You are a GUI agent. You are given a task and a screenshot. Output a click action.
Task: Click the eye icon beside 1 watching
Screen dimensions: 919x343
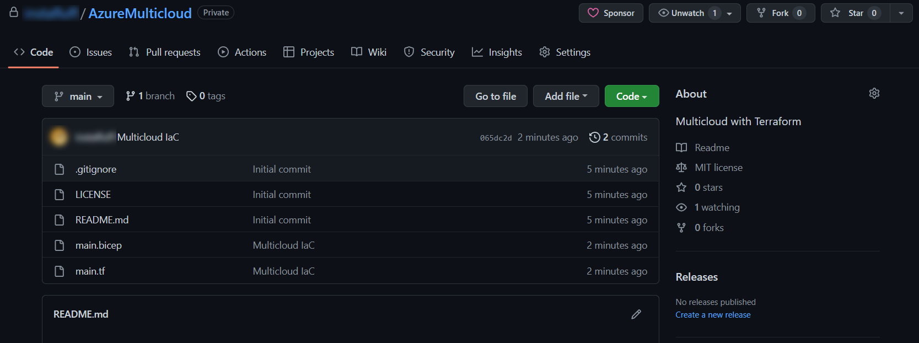tap(681, 207)
